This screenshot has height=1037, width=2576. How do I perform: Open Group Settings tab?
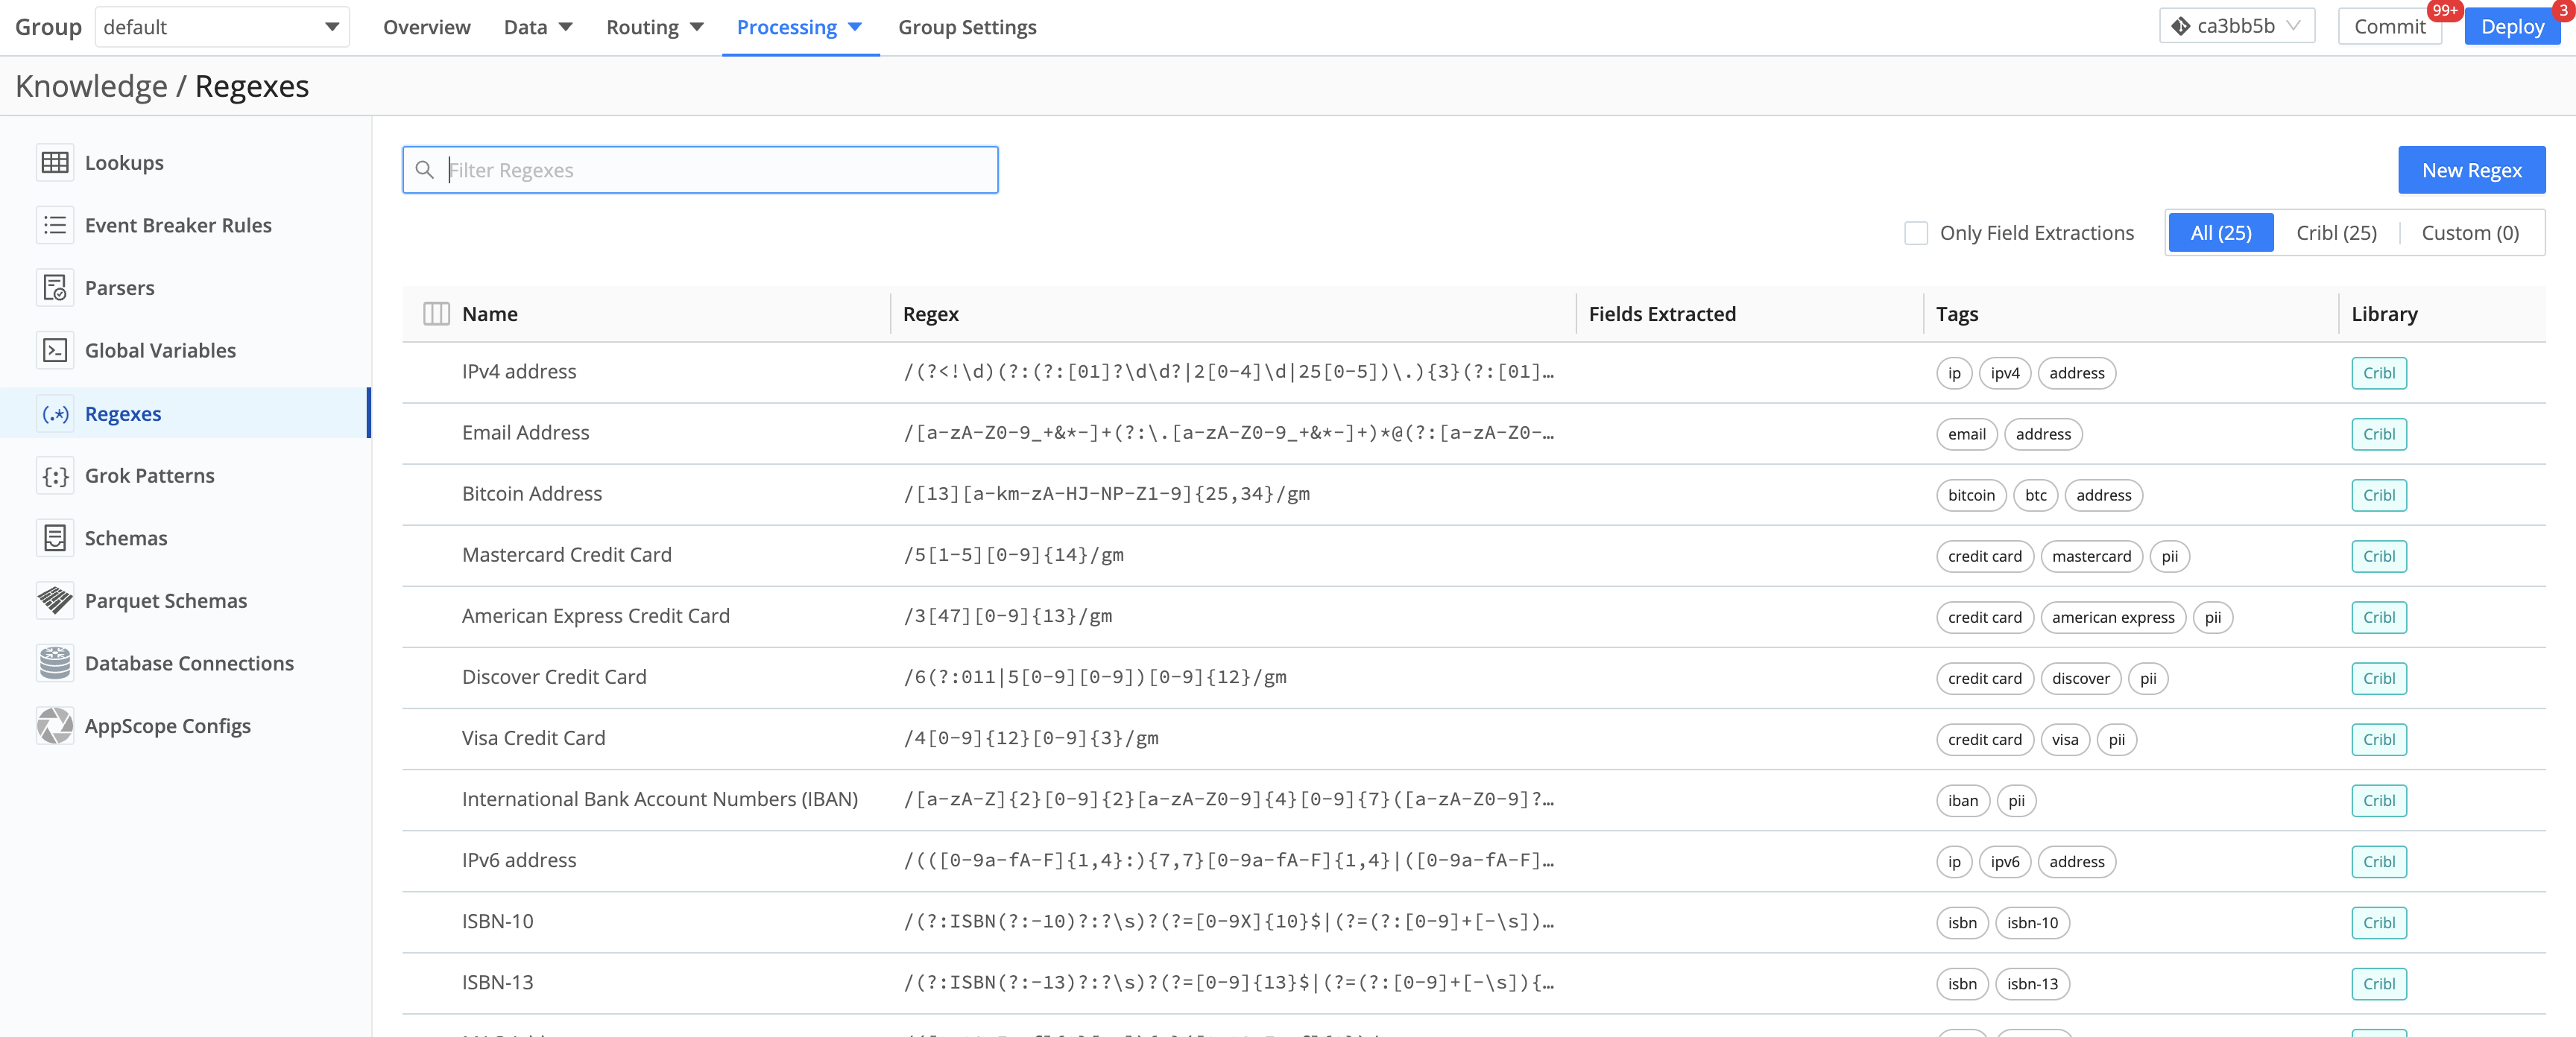pyautogui.click(x=966, y=27)
